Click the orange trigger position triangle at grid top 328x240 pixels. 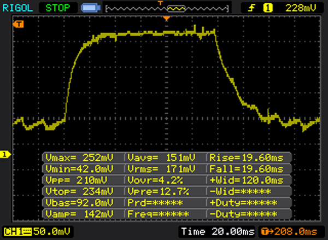[x=167, y=19]
